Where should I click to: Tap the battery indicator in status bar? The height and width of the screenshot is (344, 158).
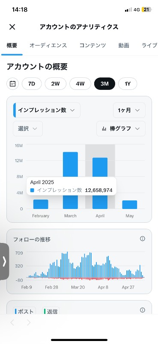(x=146, y=9)
